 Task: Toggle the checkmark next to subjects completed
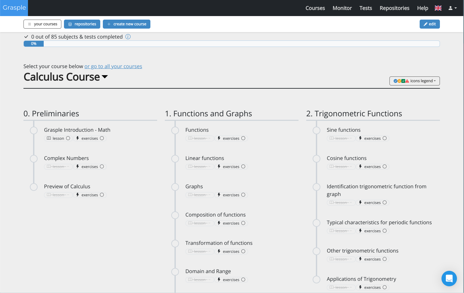point(26,37)
